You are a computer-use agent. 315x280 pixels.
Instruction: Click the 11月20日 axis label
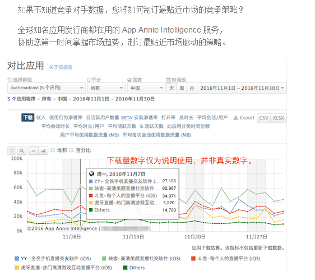195,237
